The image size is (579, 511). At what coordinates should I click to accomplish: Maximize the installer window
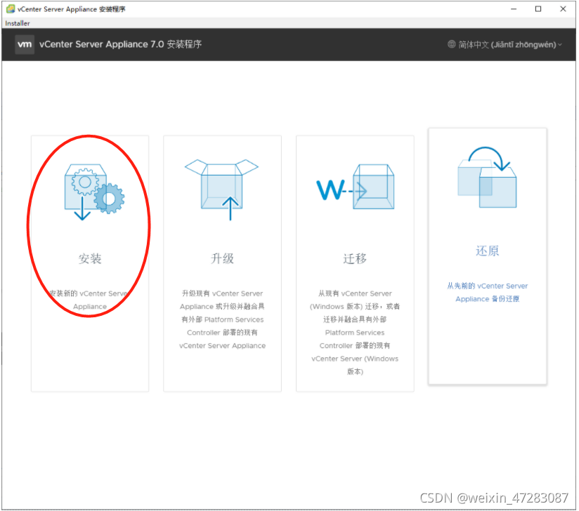click(x=538, y=9)
